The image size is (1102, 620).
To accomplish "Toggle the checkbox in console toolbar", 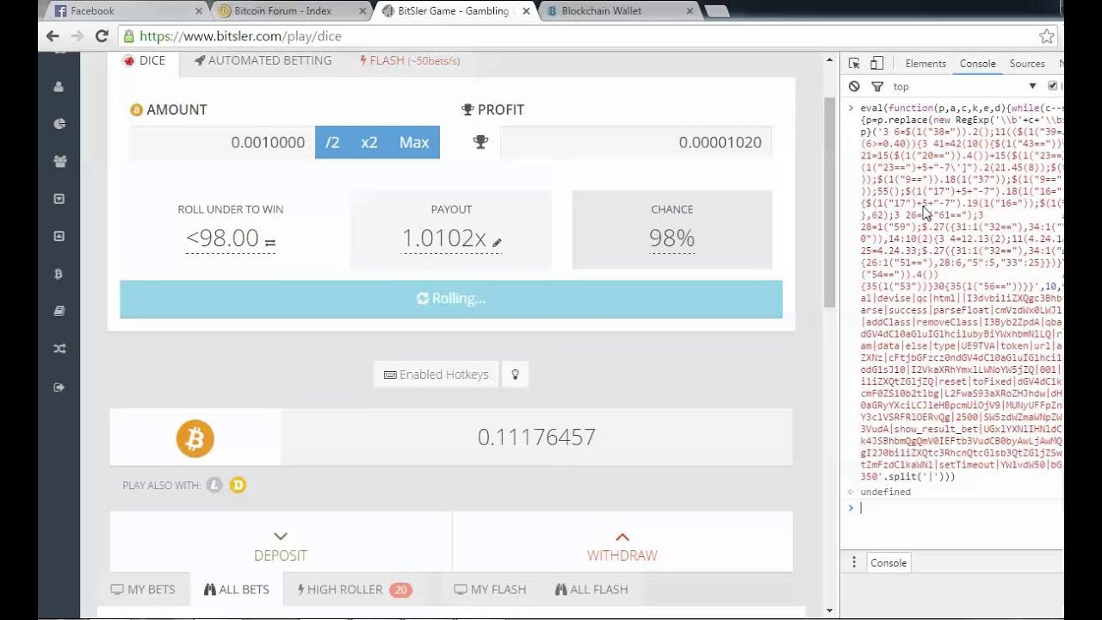I will coord(1052,86).
